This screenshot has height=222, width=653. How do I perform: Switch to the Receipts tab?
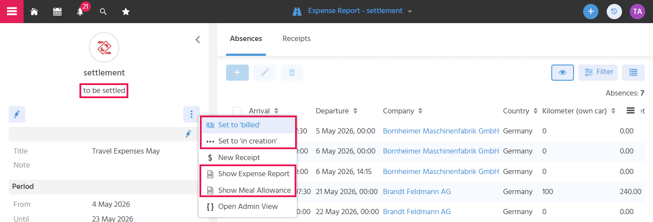[x=296, y=38]
